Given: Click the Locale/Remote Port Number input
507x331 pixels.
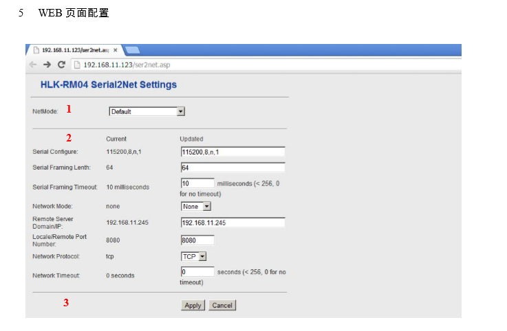Looking at the screenshot, I should (197, 240).
